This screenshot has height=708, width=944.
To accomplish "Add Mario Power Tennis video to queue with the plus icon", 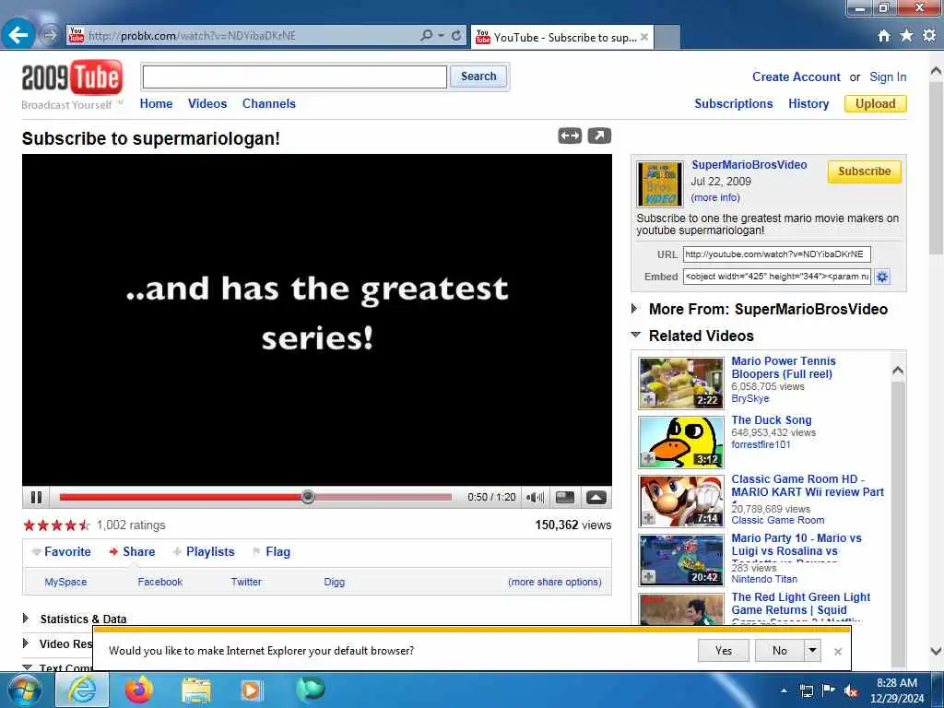I will click(648, 400).
